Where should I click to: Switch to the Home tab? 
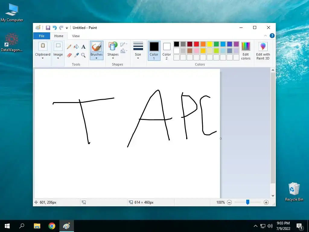(x=59, y=36)
